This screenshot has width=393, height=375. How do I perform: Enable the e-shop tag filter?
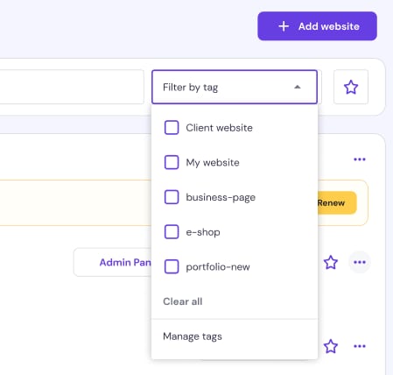(172, 232)
